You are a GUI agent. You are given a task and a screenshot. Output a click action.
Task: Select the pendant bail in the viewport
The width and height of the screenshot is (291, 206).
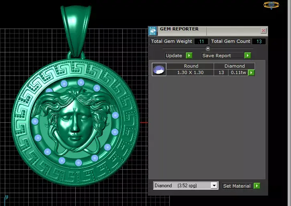click(x=76, y=30)
